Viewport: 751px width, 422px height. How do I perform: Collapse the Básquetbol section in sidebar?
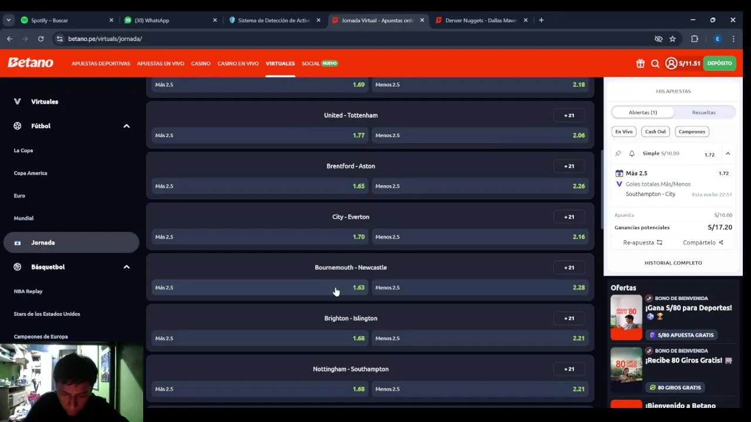(126, 267)
